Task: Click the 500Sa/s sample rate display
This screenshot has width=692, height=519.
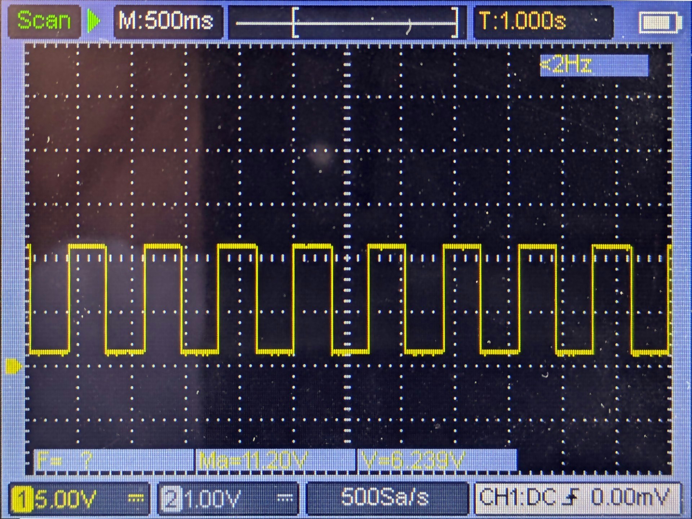Action: pos(385,497)
